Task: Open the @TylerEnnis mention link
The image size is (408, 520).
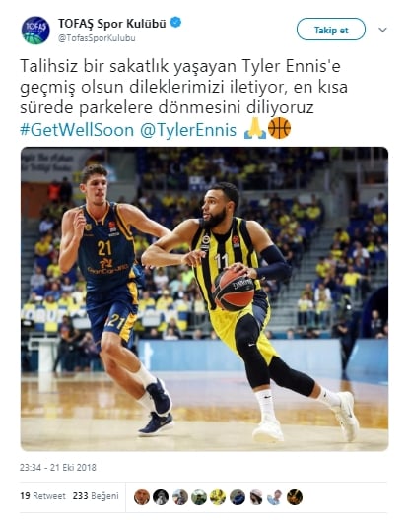Action: (x=188, y=130)
